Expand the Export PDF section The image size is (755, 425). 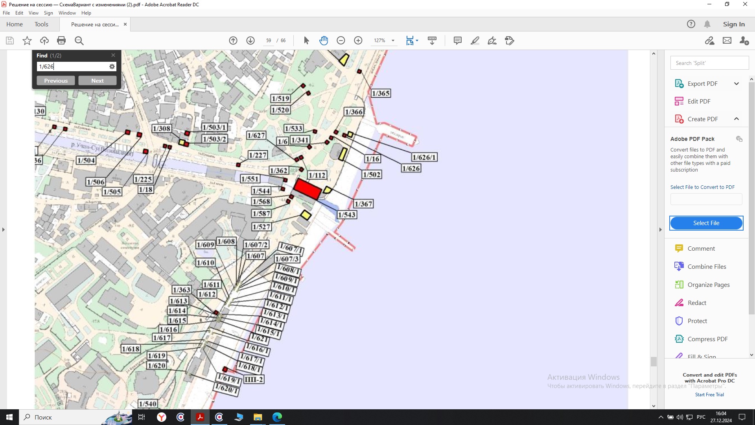pyautogui.click(x=737, y=83)
